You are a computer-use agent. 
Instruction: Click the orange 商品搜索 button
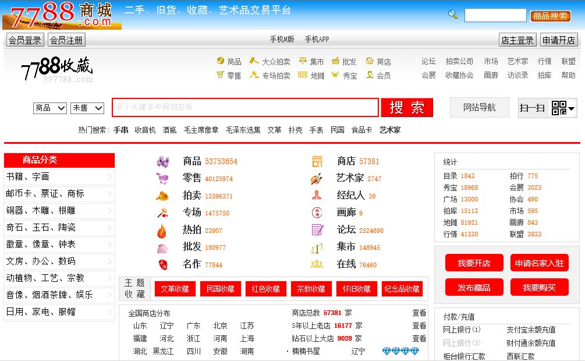pyautogui.click(x=550, y=16)
